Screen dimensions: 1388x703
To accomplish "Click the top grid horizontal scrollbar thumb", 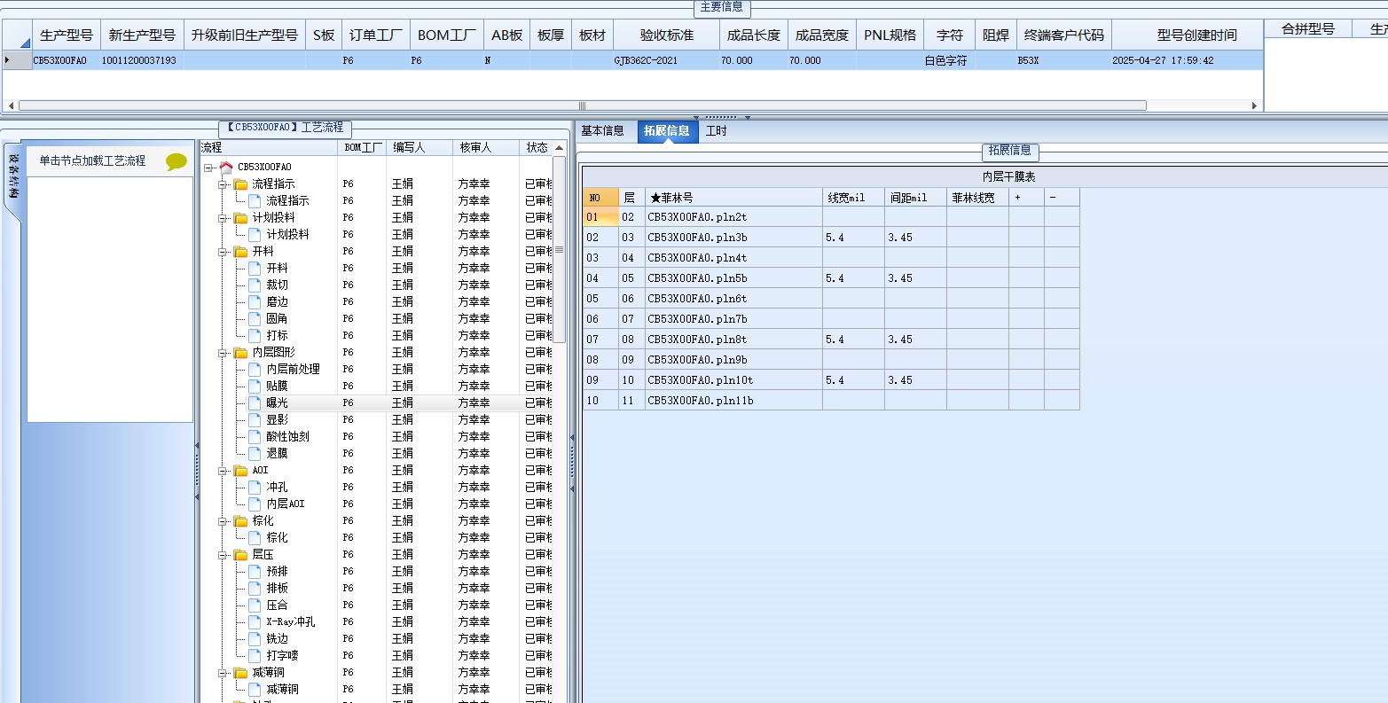I will [x=582, y=105].
